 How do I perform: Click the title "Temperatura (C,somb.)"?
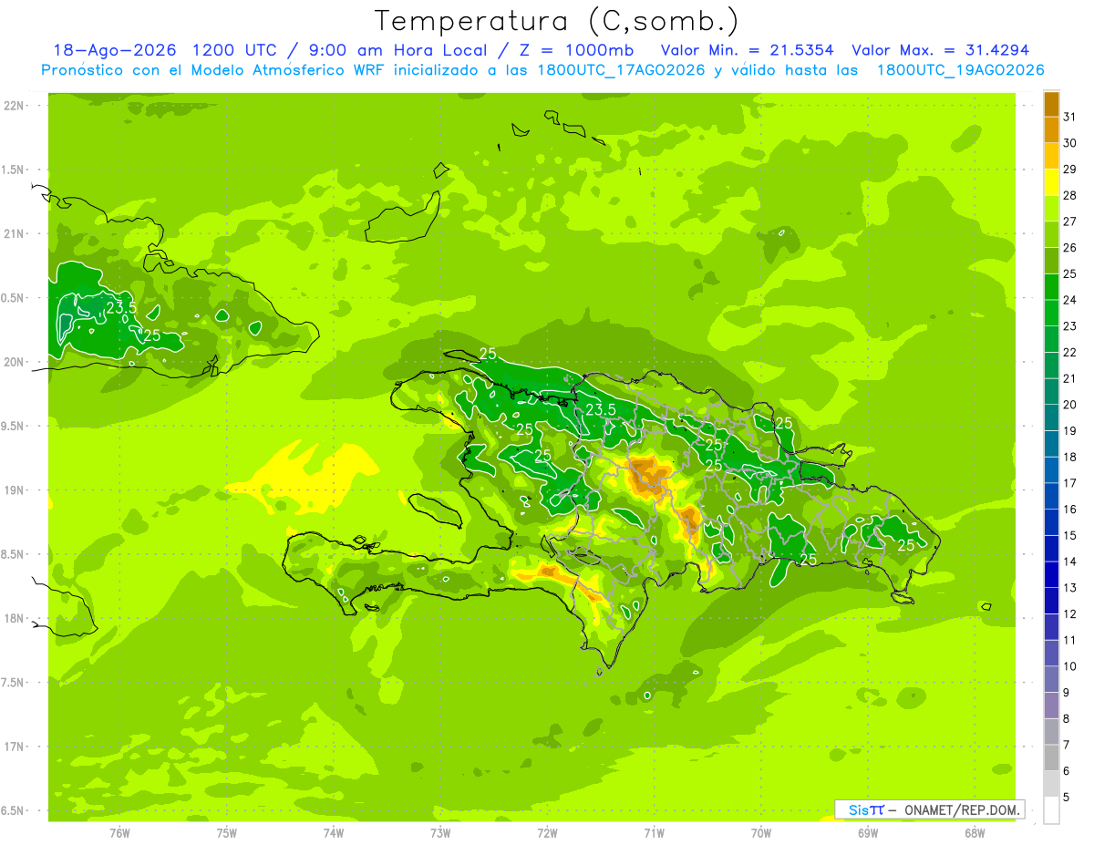557,20
